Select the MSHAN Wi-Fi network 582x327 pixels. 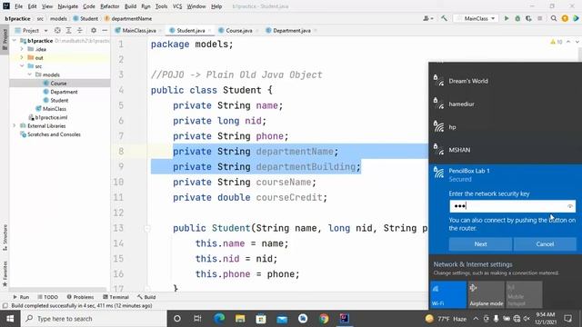coord(506,150)
